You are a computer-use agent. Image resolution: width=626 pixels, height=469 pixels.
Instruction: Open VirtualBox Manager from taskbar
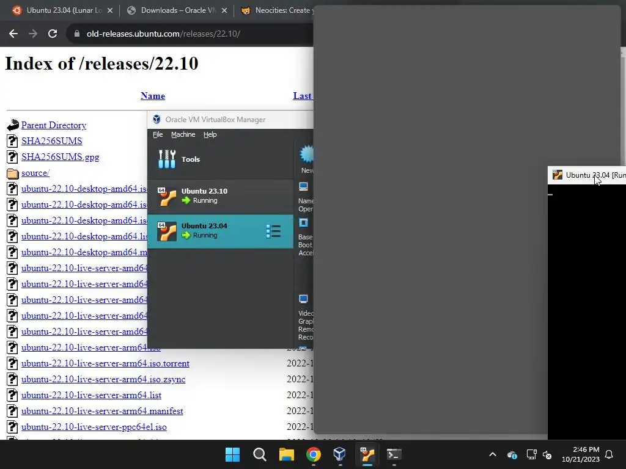pyautogui.click(x=340, y=454)
